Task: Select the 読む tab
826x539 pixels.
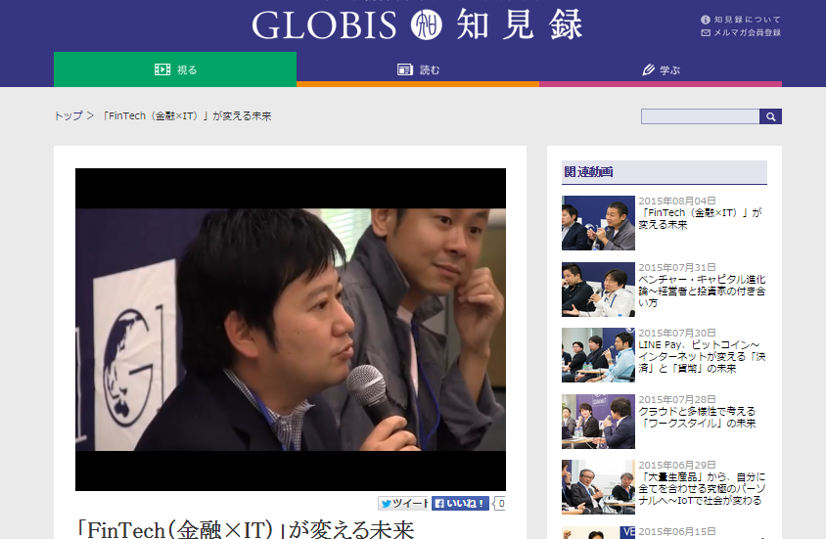Action: tap(418, 69)
